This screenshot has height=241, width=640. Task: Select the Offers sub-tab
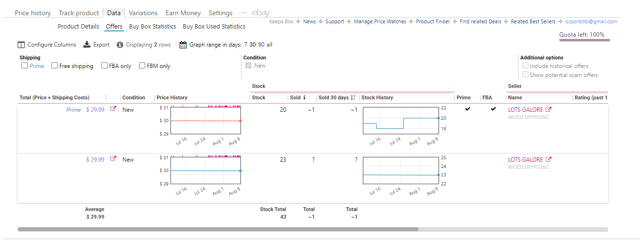point(114,26)
